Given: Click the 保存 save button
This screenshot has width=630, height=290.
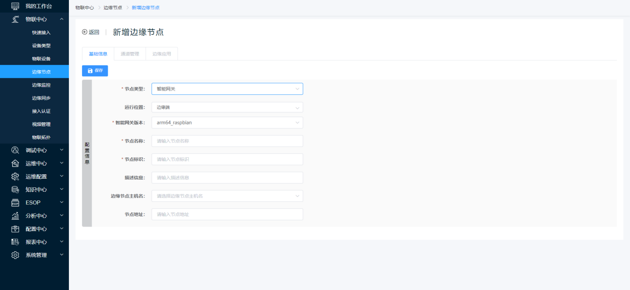Looking at the screenshot, I should pos(95,71).
